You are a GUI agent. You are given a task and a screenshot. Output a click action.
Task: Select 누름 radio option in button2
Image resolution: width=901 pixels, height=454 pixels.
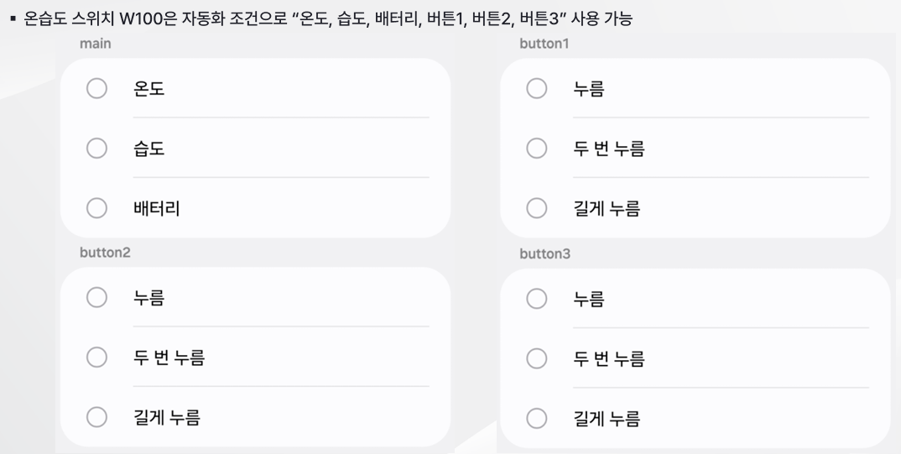(96, 297)
